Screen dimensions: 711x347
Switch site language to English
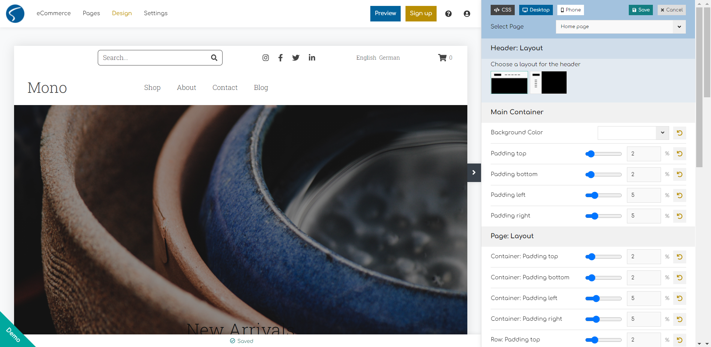coord(366,58)
